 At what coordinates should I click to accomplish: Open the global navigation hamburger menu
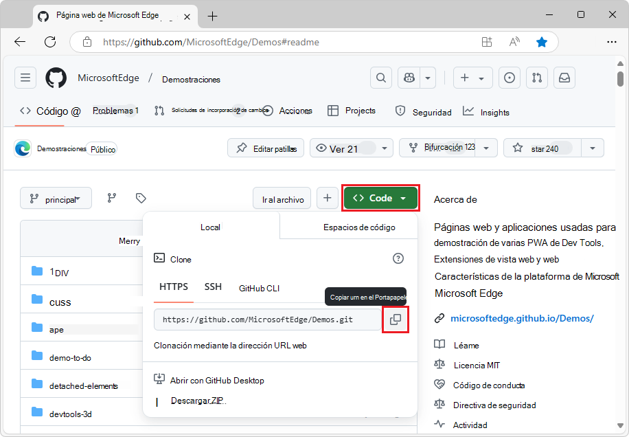tap(25, 78)
